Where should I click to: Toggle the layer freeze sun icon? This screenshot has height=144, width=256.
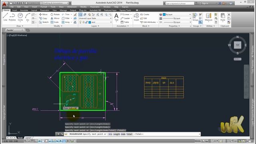pos(84,22)
